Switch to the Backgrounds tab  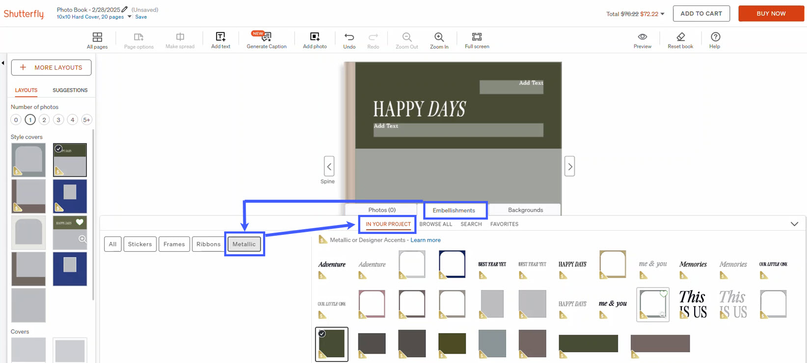(525, 210)
